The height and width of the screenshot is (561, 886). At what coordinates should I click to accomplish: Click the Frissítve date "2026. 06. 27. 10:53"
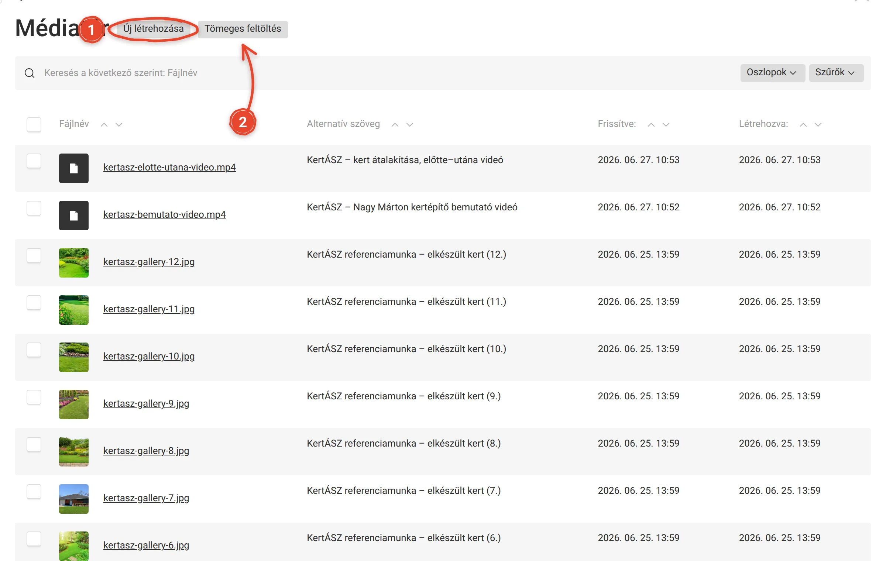click(x=639, y=160)
